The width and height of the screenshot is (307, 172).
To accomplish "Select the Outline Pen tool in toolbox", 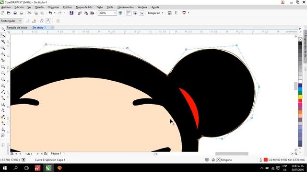I will pos(3,129).
